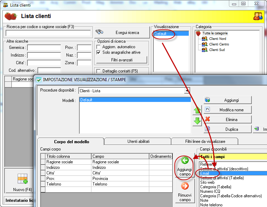The height and width of the screenshot is (207, 267).
Task: Click the green check icon in dialog title
Action: pyautogui.click(x=39, y=80)
